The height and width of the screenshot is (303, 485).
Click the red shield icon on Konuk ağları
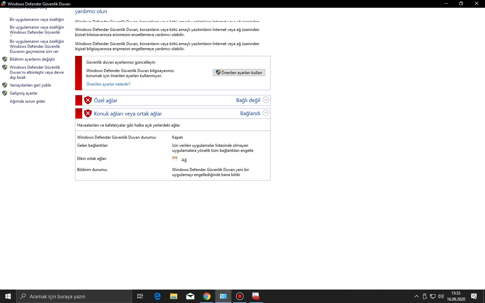pos(88,113)
